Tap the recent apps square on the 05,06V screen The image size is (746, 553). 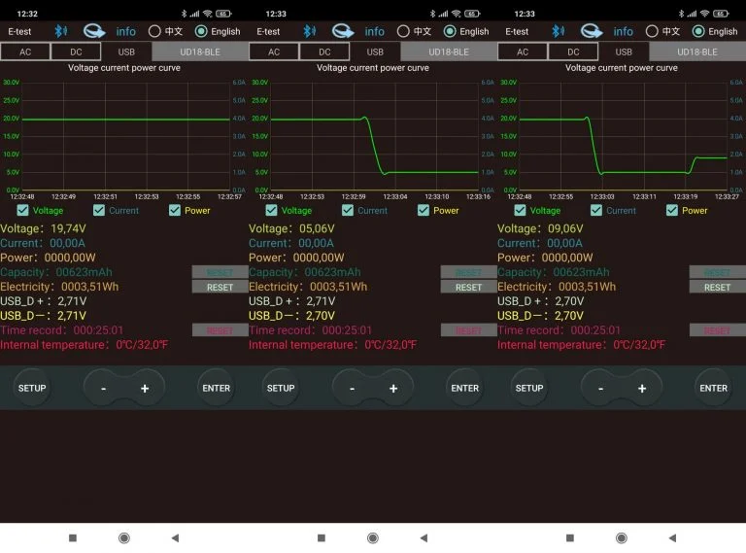322,537
